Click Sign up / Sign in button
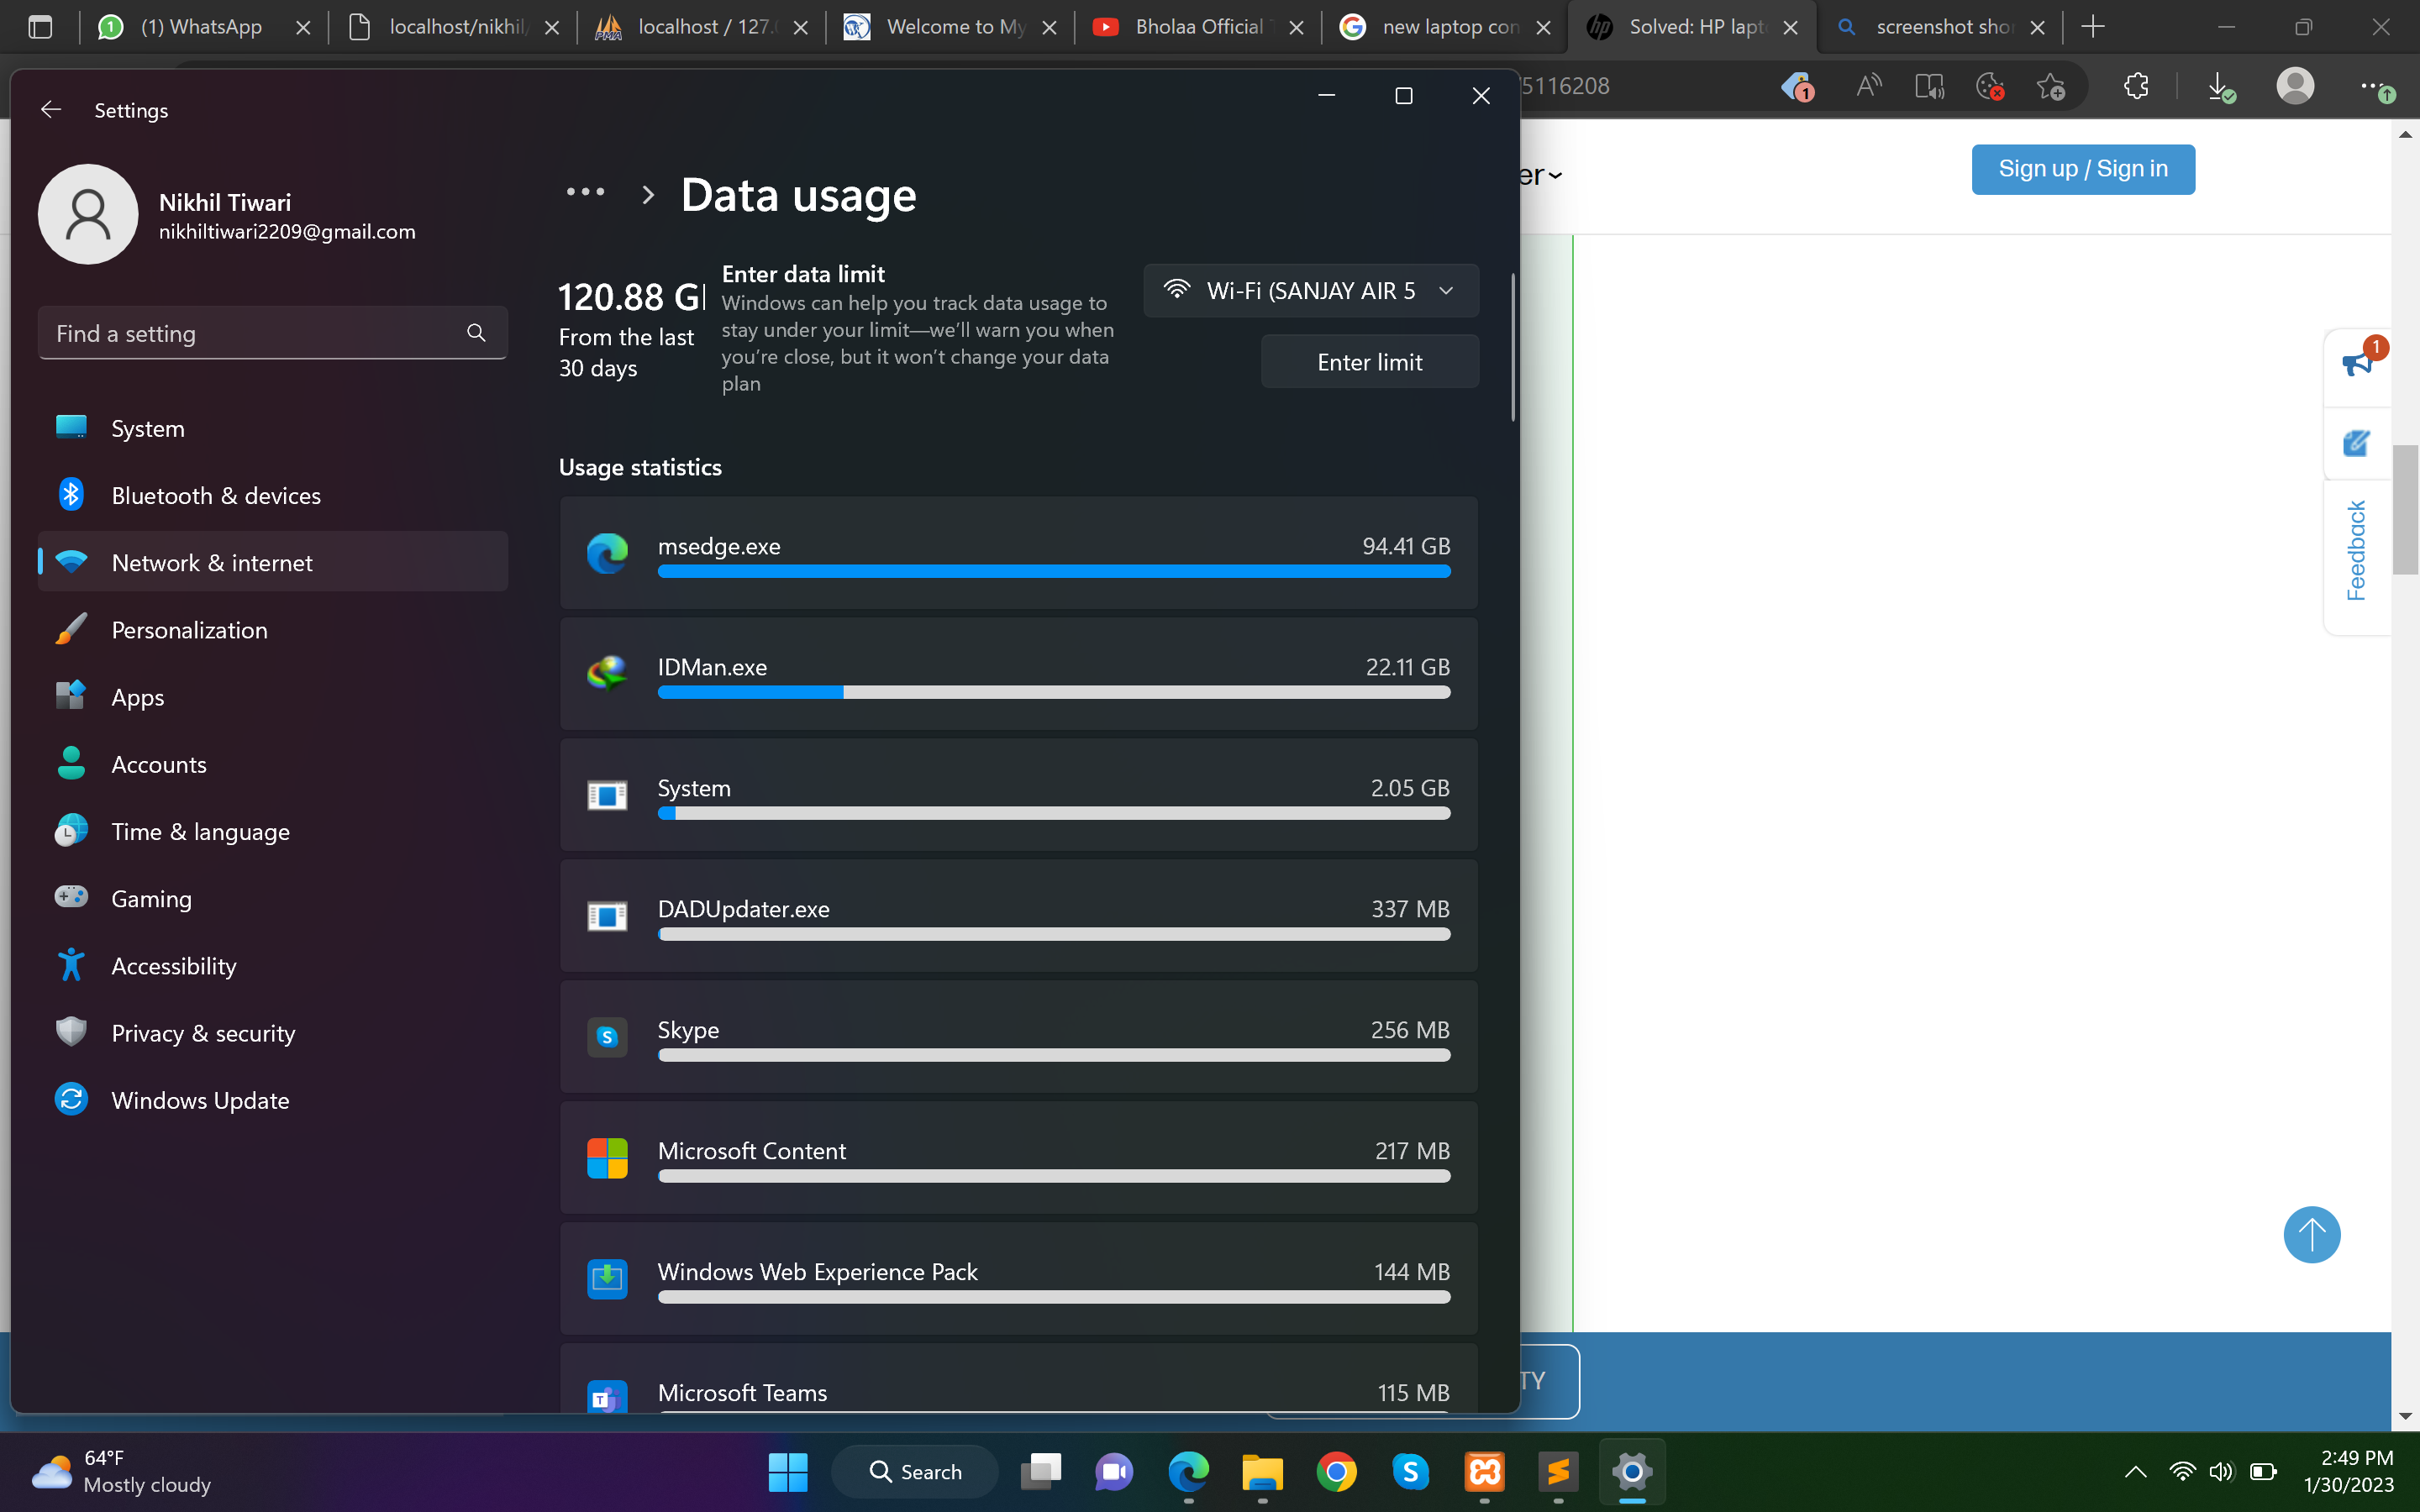The height and width of the screenshot is (1512, 2420). [x=2083, y=169]
